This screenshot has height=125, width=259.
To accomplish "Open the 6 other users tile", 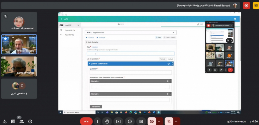I will (19, 89).
